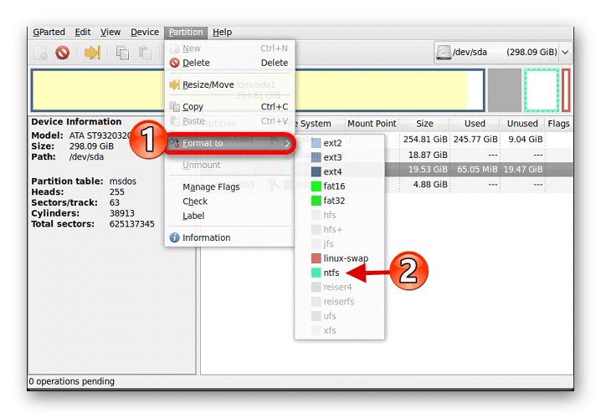The image size is (601, 418).
Task: Click the Resize/Move arrow toolbar icon
Action: 91,53
